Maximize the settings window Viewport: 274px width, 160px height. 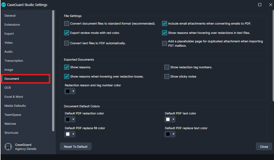259,5
